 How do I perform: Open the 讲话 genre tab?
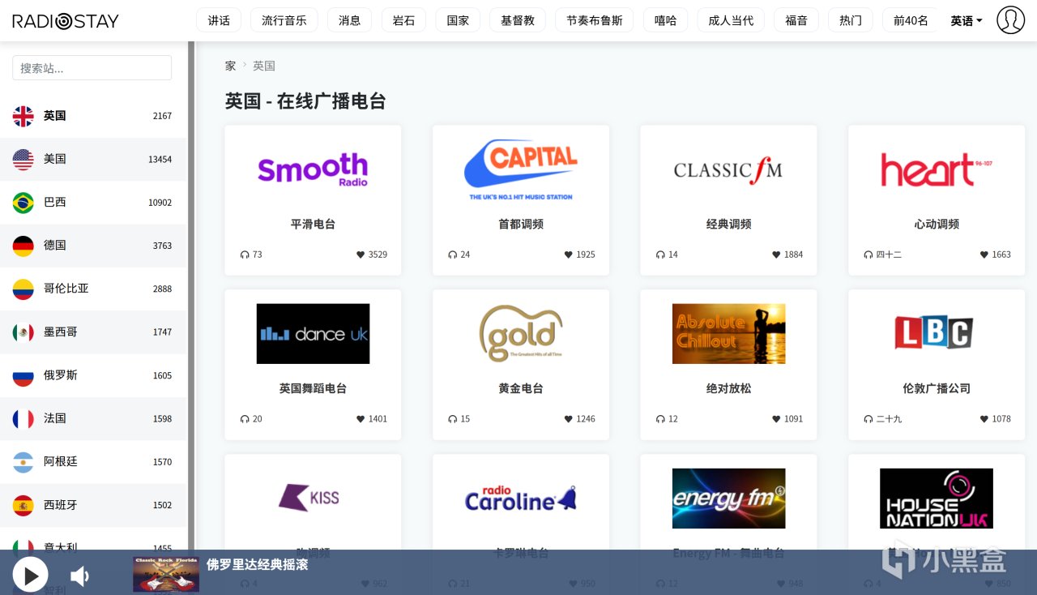point(219,20)
